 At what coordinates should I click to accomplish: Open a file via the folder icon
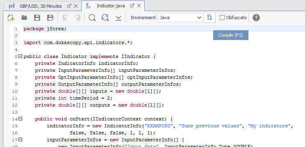pyautogui.click(x=24, y=18)
